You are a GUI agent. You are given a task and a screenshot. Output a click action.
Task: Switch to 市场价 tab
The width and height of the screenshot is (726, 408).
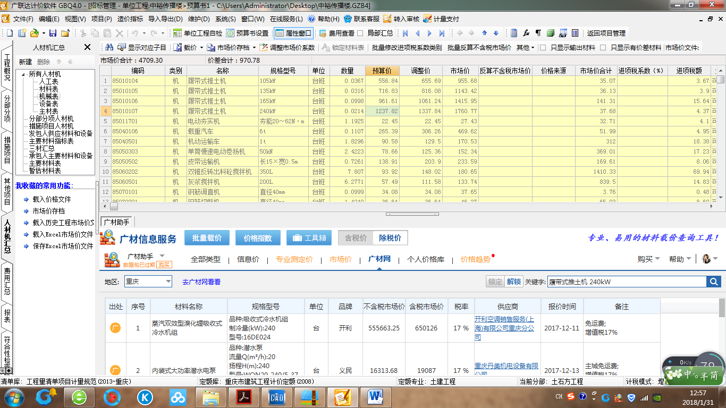(341, 259)
